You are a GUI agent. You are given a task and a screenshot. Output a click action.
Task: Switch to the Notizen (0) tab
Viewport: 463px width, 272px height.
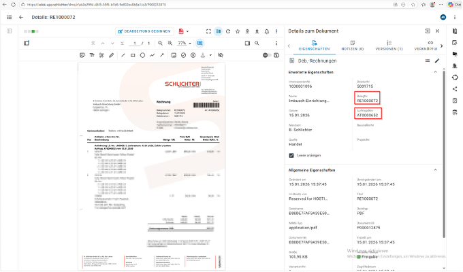pyautogui.click(x=352, y=46)
